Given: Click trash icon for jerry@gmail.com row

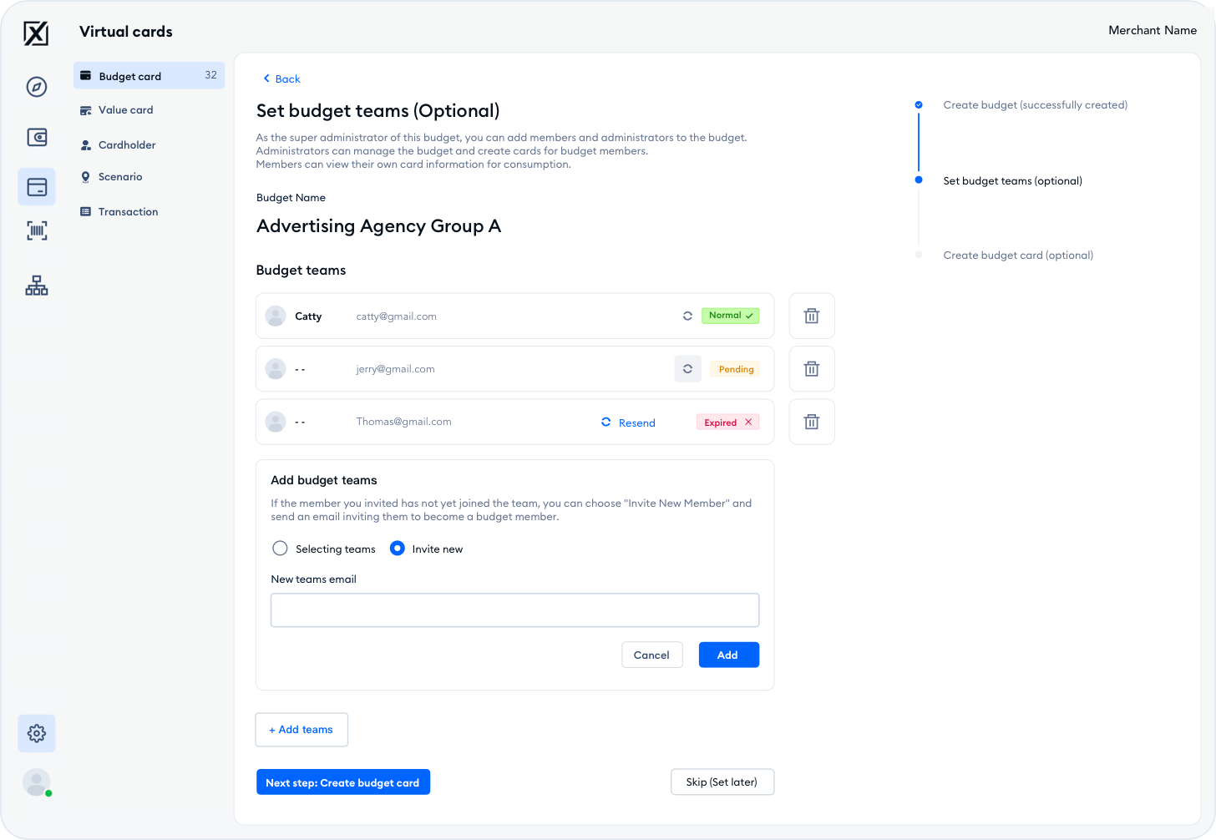Looking at the screenshot, I should [x=811, y=369].
